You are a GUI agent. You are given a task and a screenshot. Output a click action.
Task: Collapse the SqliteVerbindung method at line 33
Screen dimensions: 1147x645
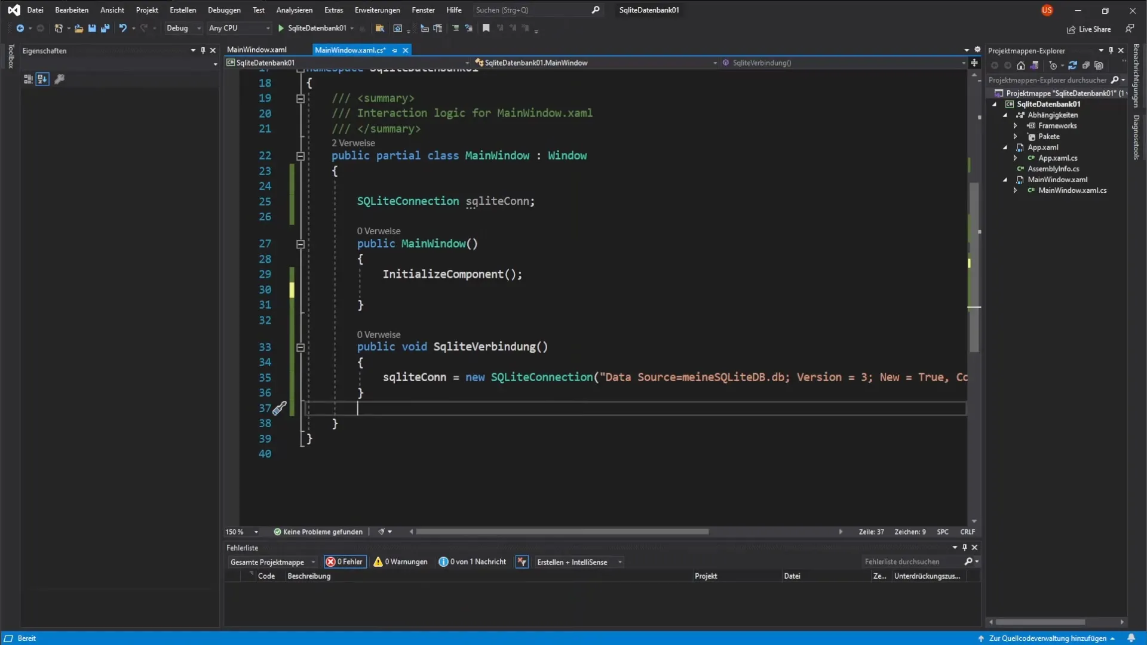pyautogui.click(x=300, y=347)
